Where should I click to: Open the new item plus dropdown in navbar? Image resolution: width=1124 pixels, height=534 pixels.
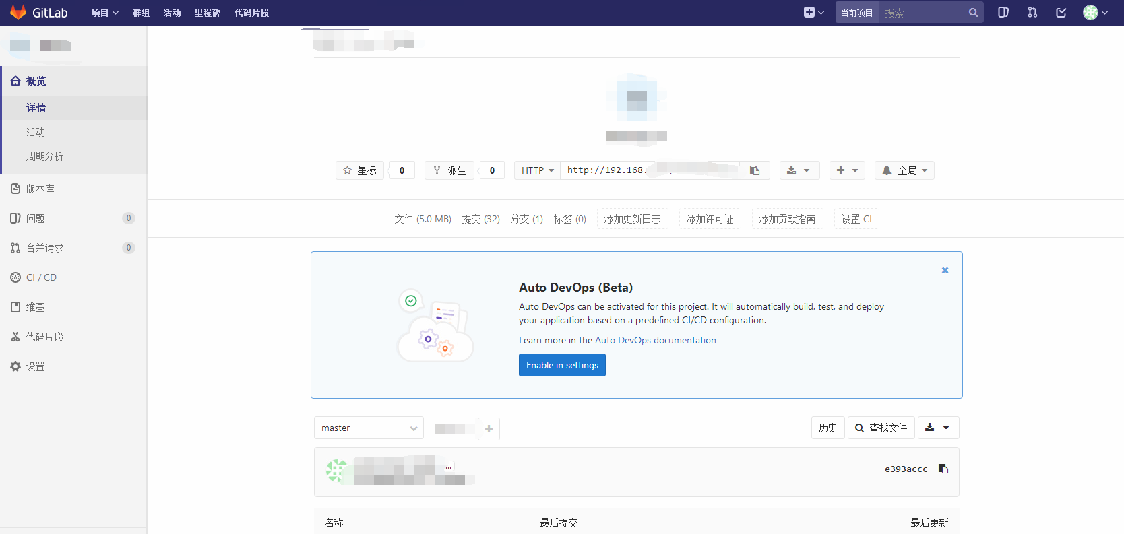(x=814, y=12)
